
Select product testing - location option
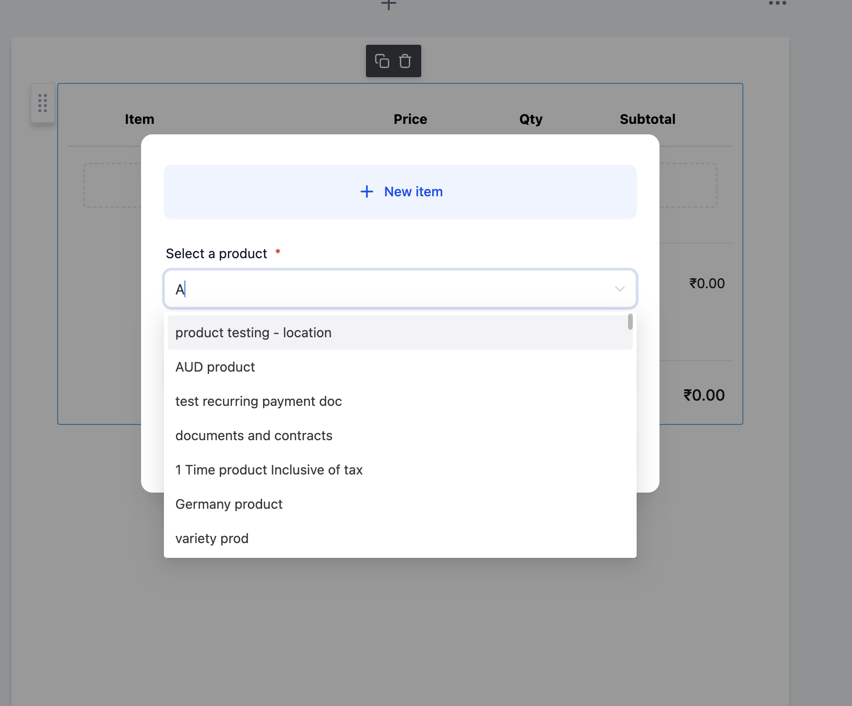point(400,333)
